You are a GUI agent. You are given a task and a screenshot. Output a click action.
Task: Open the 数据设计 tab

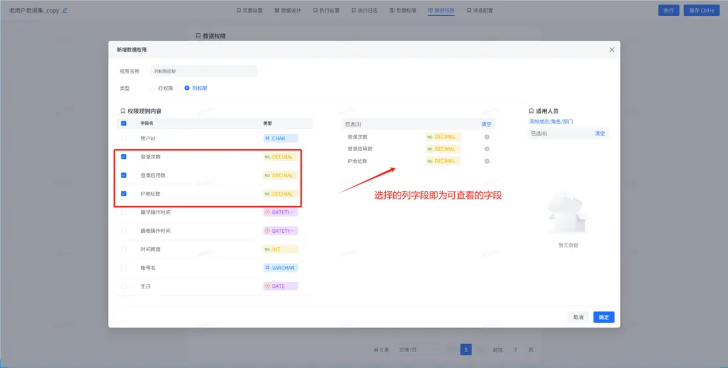point(287,10)
